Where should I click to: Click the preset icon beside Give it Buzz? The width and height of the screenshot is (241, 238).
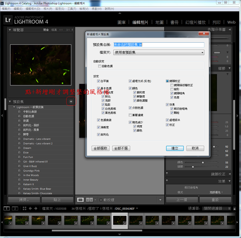(x=19, y=166)
